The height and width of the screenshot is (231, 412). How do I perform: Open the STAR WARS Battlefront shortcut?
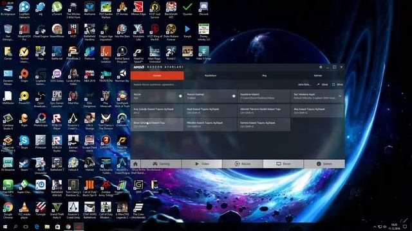point(89,210)
